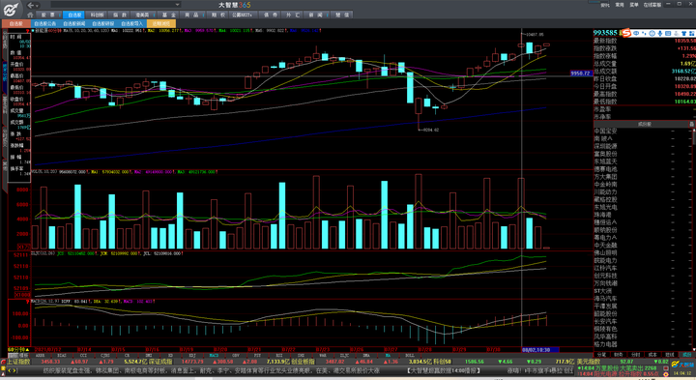Open the 基金 tab

[x=168, y=15]
